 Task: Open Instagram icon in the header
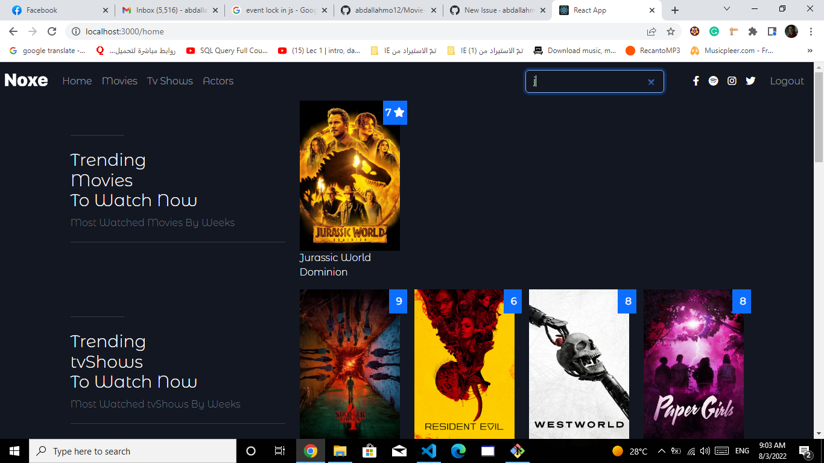pos(732,80)
